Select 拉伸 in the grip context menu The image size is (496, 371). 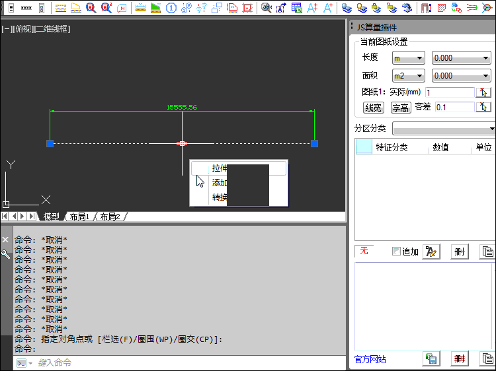pyautogui.click(x=220, y=168)
